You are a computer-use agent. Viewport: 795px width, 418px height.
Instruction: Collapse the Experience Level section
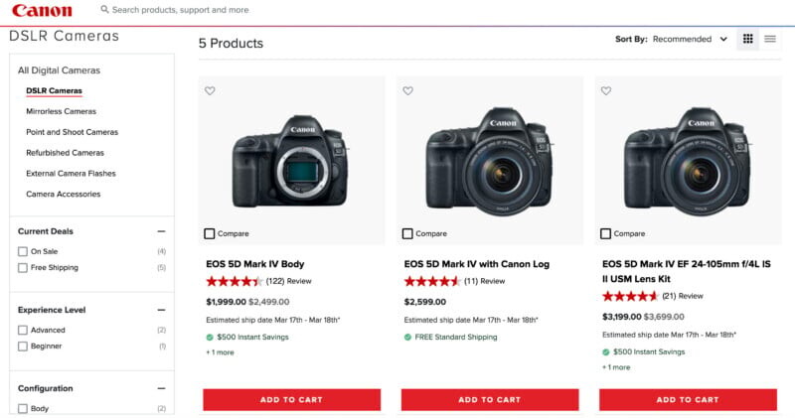click(x=161, y=310)
